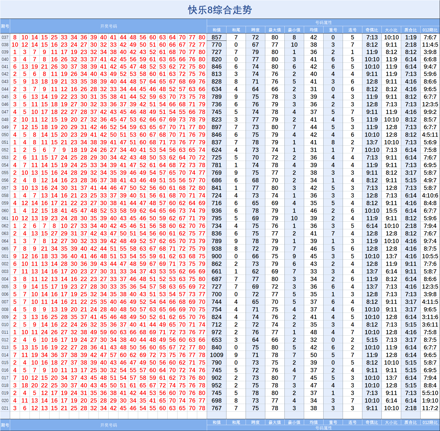Click sum value 938 in row 065
Image resolution: width=440 pixels, height=431 pixels.
(217, 249)
